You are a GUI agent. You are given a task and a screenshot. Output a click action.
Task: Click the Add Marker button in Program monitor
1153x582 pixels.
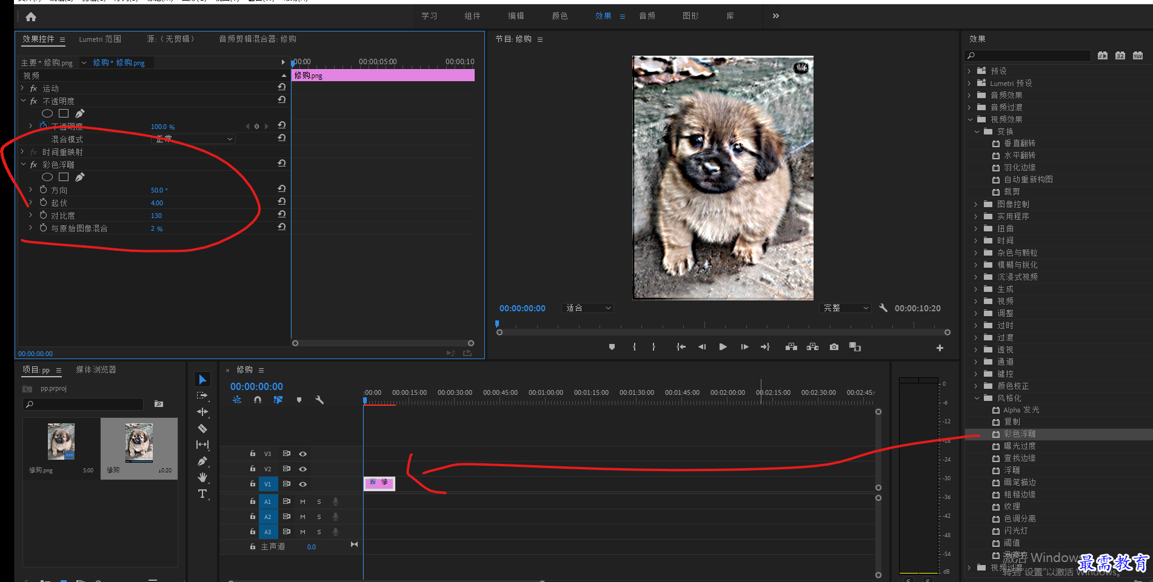(612, 347)
